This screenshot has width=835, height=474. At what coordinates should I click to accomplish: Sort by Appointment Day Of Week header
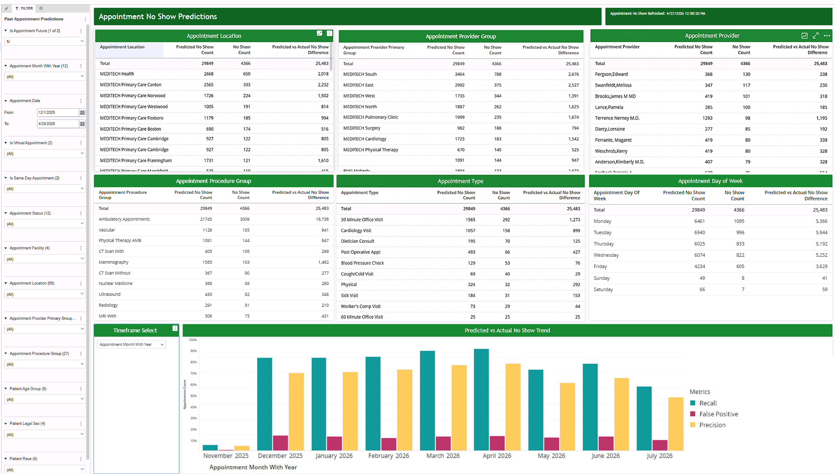[x=616, y=196]
